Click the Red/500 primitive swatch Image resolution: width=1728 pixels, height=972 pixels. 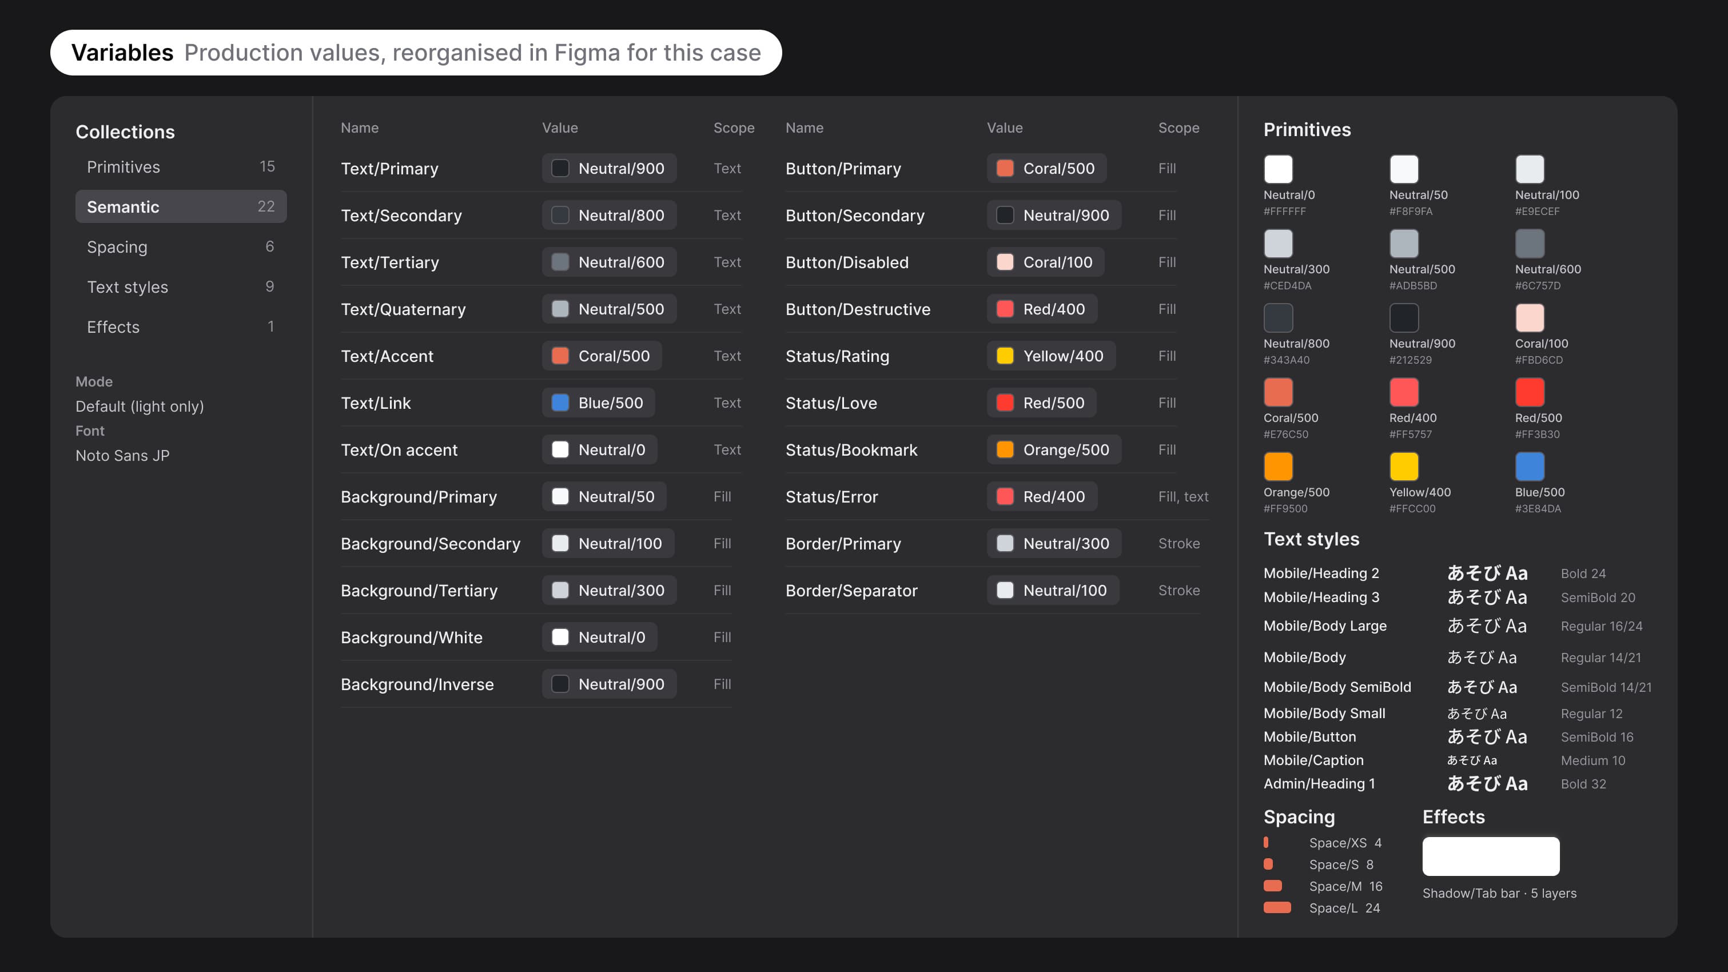[x=1530, y=392]
